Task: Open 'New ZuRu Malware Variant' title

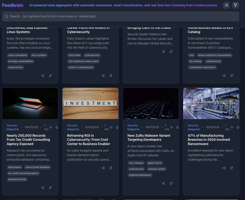Action: coord(149,138)
